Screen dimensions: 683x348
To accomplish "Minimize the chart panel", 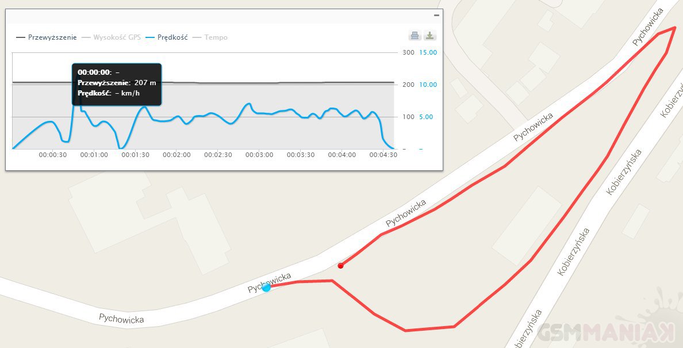I will coord(436,15).
